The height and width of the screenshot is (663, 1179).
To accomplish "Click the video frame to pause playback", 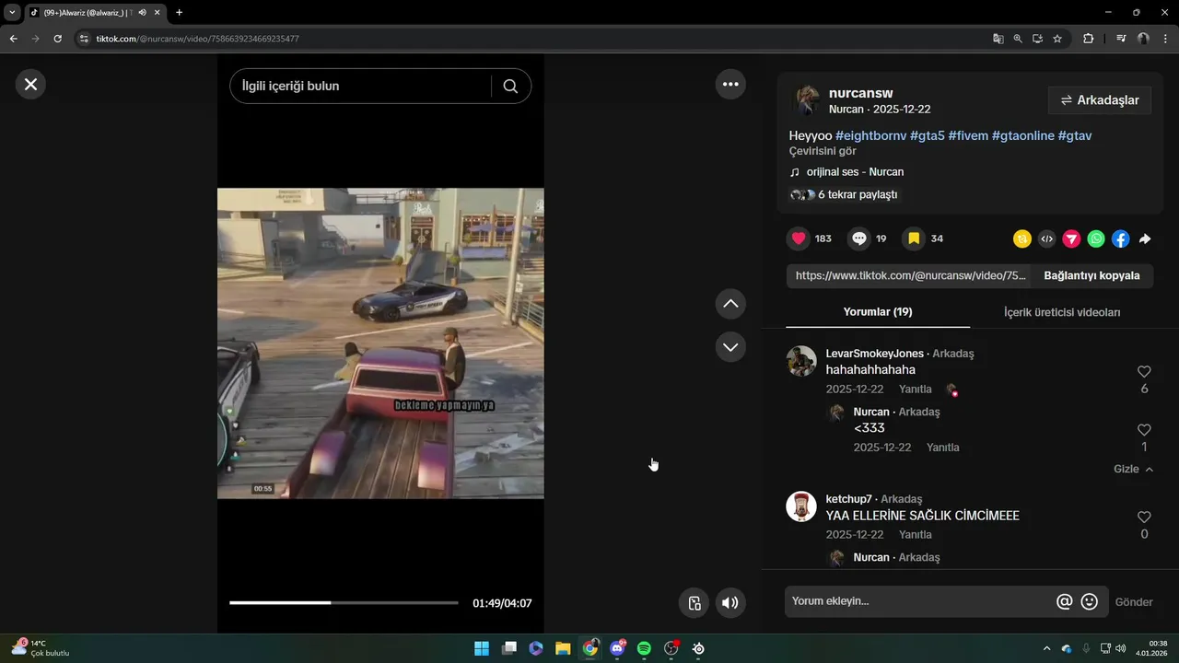I will coord(380,343).
